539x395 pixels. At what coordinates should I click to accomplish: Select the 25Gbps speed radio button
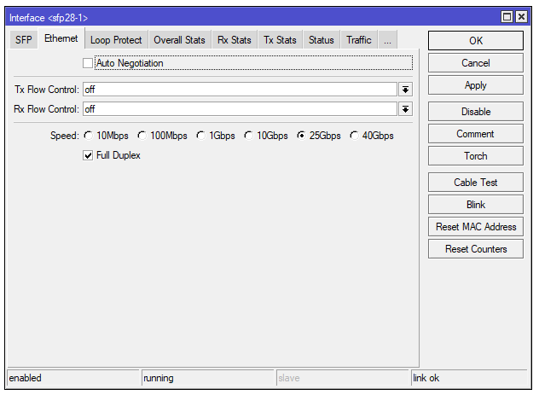[x=301, y=136]
